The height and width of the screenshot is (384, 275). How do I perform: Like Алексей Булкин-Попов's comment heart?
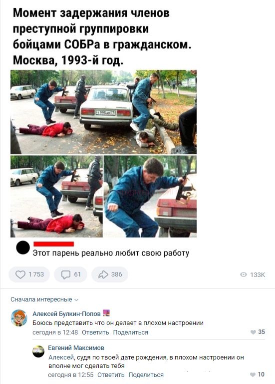(x=253, y=332)
